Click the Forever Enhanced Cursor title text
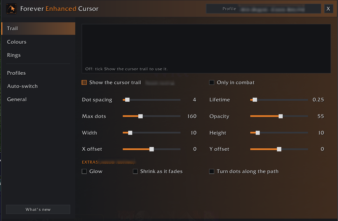The height and width of the screenshot is (221, 338). pyautogui.click(x=59, y=9)
